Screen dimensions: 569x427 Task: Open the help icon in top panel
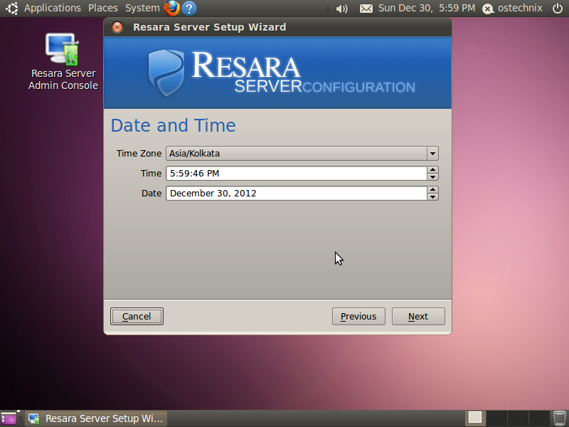[x=189, y=9]
